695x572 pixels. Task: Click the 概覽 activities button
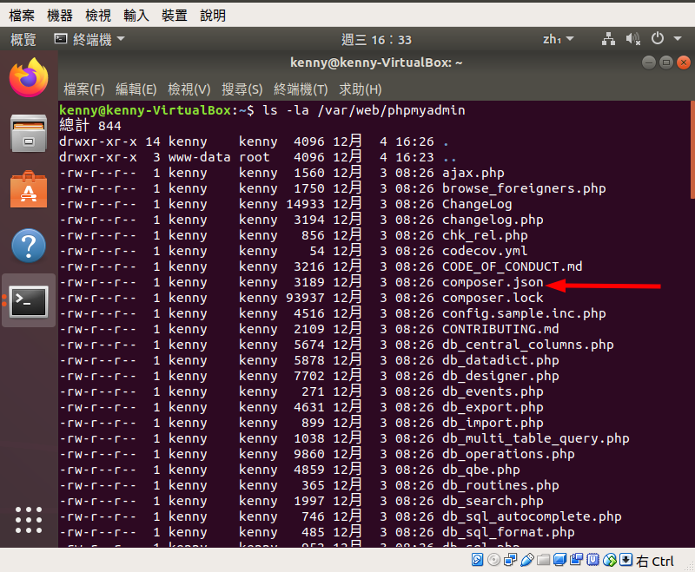(23, 39)
